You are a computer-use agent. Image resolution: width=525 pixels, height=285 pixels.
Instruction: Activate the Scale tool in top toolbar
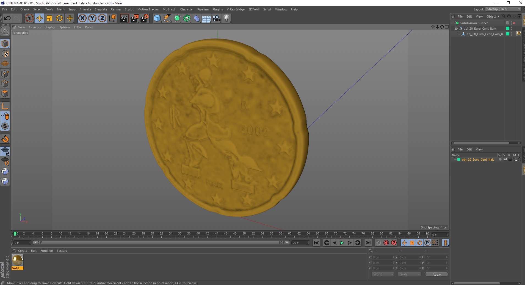tap(49, 18)
